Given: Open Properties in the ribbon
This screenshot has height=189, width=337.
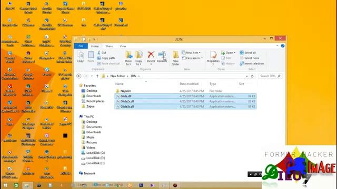Looking at the screenshot, I should tap(213, 57).
